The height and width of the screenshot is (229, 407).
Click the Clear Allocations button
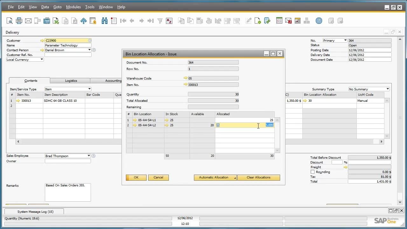pyautogui.click(x=259, y=177)
